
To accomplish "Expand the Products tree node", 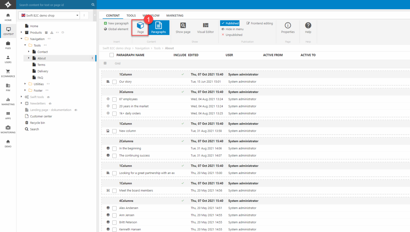I will pyautogui.click(x=21, y=32).
